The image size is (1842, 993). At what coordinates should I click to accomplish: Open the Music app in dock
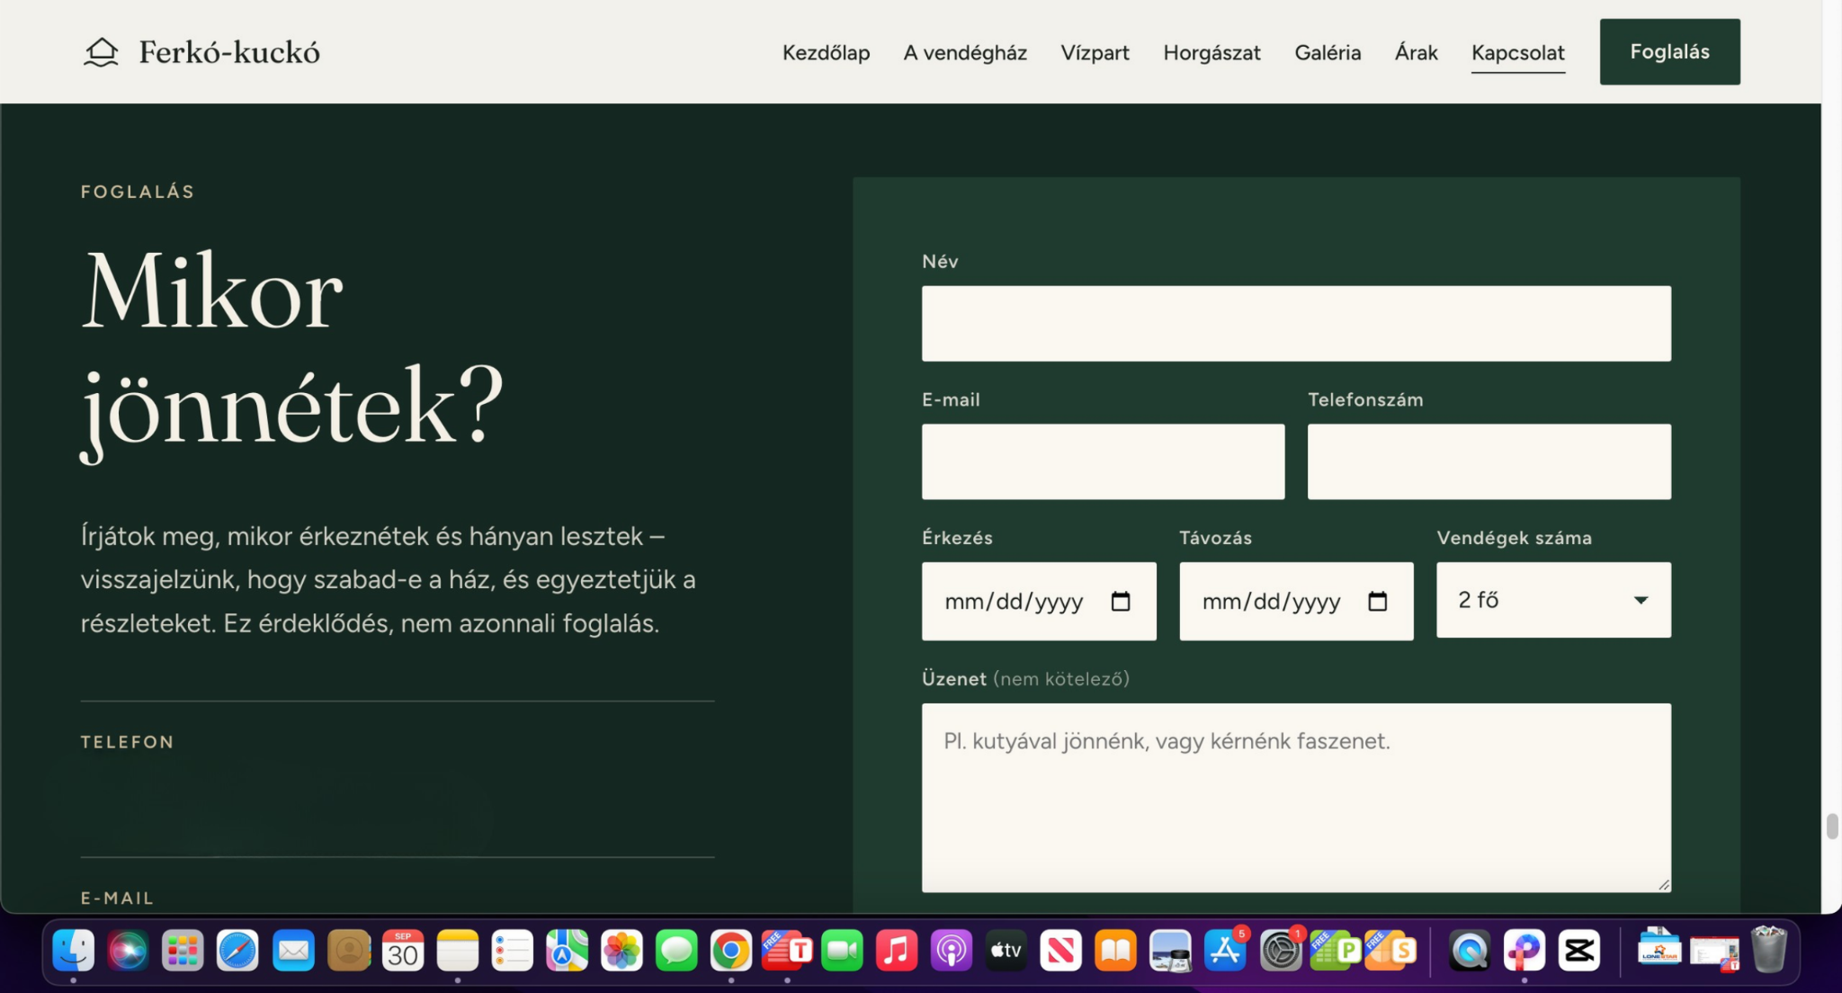point(897,950)
